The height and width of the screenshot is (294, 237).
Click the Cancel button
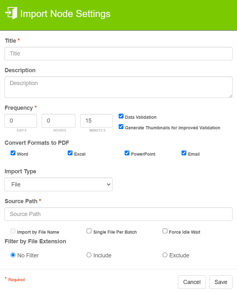192,282
